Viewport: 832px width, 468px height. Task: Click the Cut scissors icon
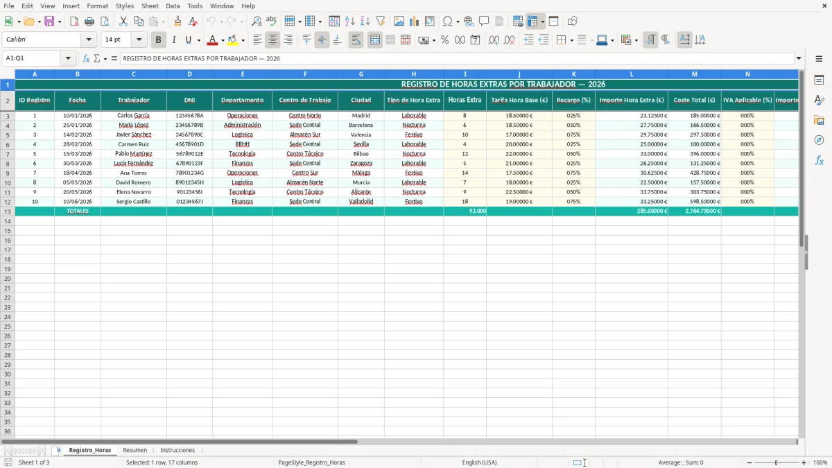pos(123,21)
